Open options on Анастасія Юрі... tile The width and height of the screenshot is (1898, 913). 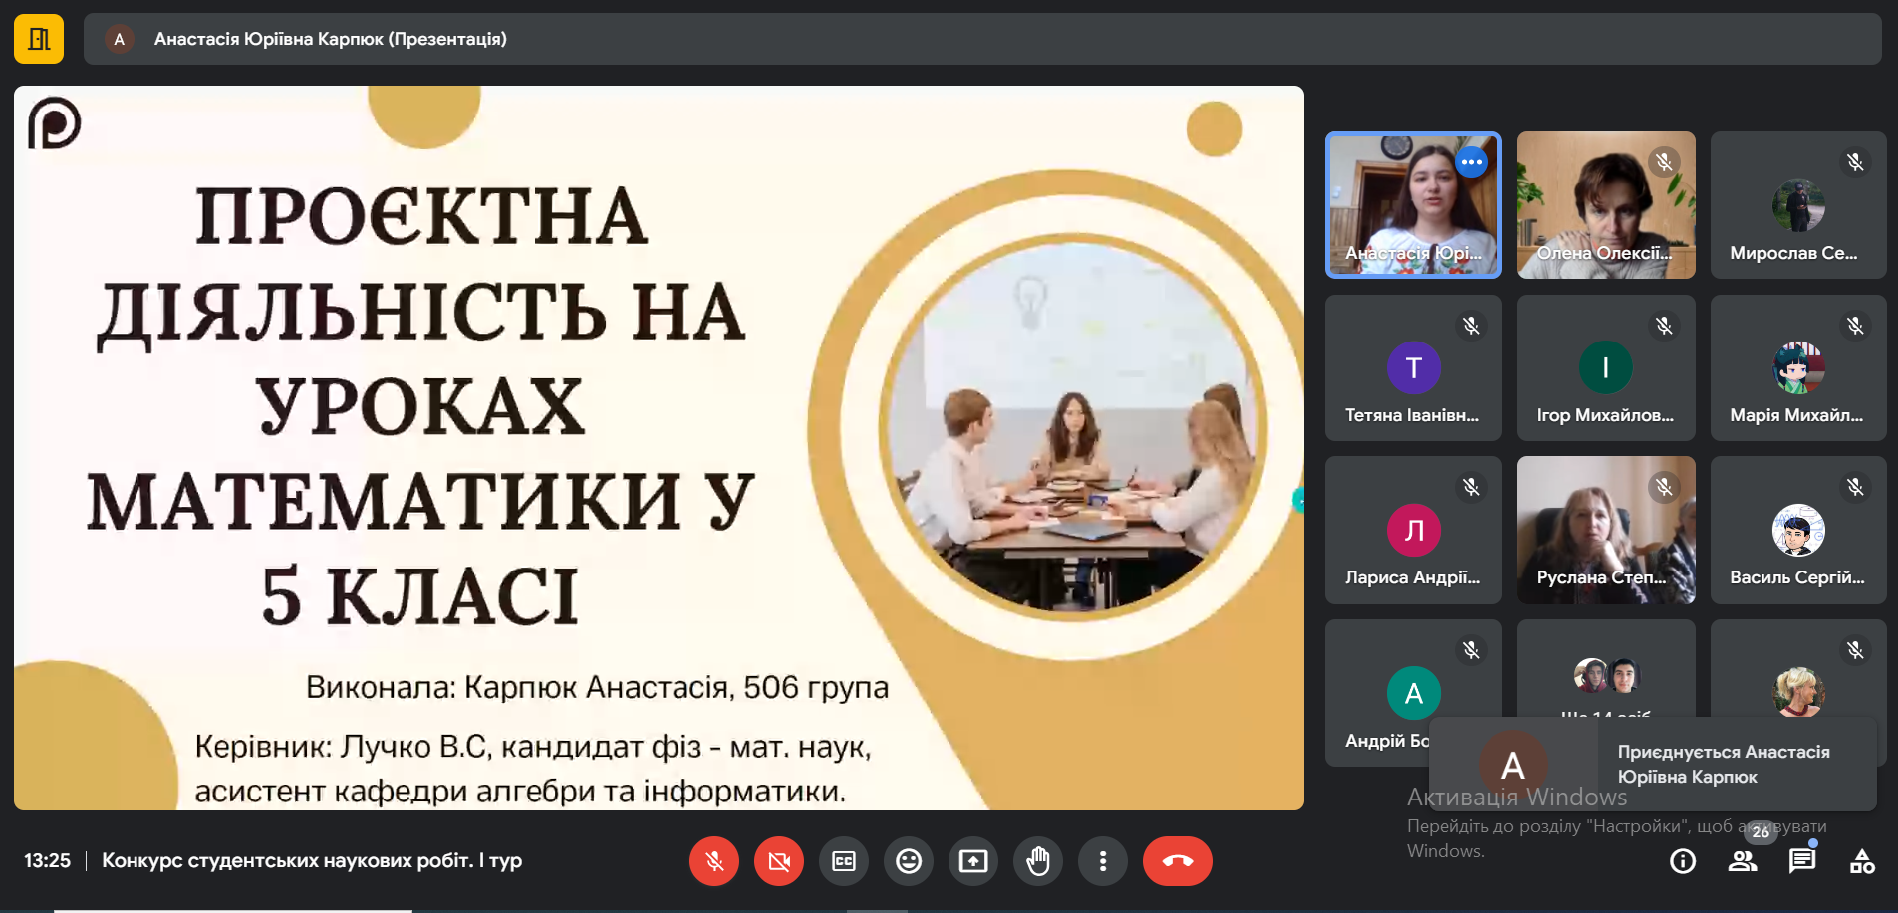pos(1472,162)
